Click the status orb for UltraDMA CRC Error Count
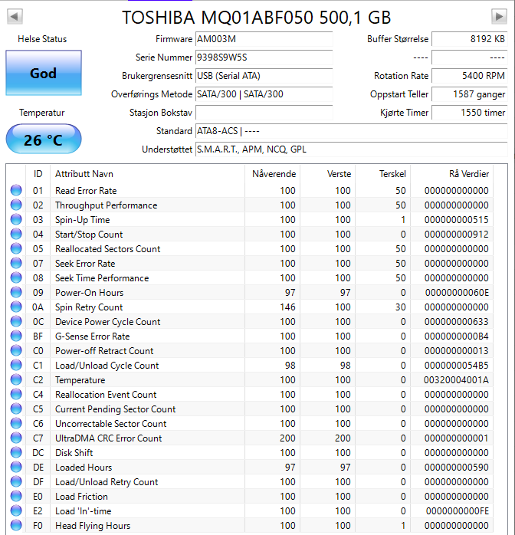The height and width of the screenshot is (535, 515). 16,438
